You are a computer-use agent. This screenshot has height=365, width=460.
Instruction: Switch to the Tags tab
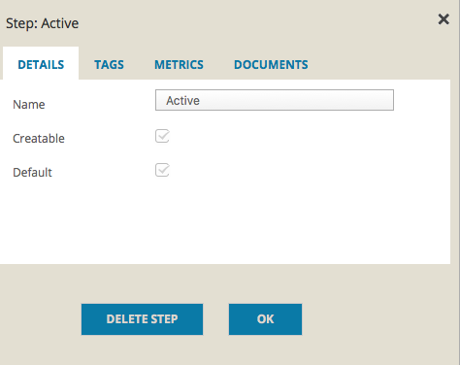coord(109,65)
